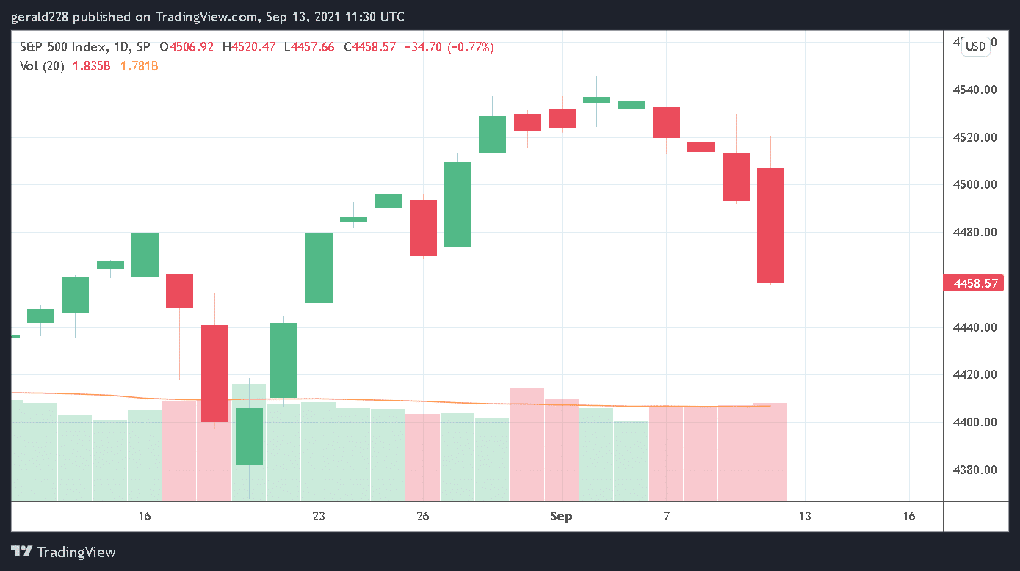Image resolution: width=1020 pixels, height=571 pixels.
Task: Open the USD currency selector
Action: coord(975,46)
